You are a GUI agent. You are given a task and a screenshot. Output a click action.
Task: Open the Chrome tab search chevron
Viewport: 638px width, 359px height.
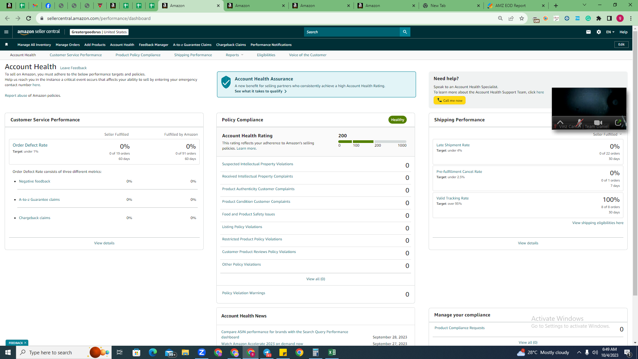tap(585, 5)
